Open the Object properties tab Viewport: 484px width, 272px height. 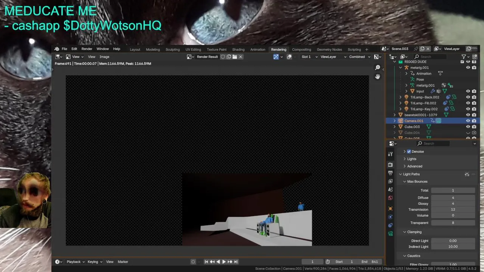point(390,209)
